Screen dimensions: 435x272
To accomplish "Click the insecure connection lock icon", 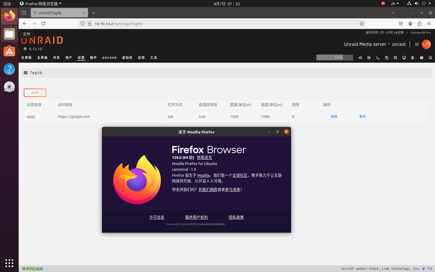I will tap(90, 24).
